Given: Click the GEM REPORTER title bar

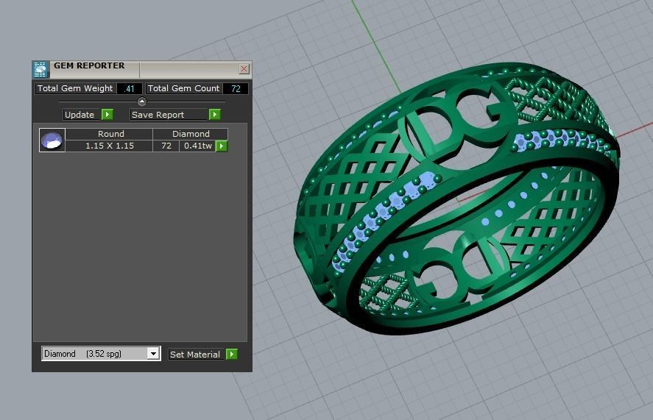Looking at the screenshot, I should pyautogui.click(x=141, y=69).
